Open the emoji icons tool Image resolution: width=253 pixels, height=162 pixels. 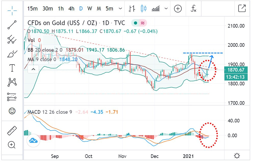coord(12,111)
